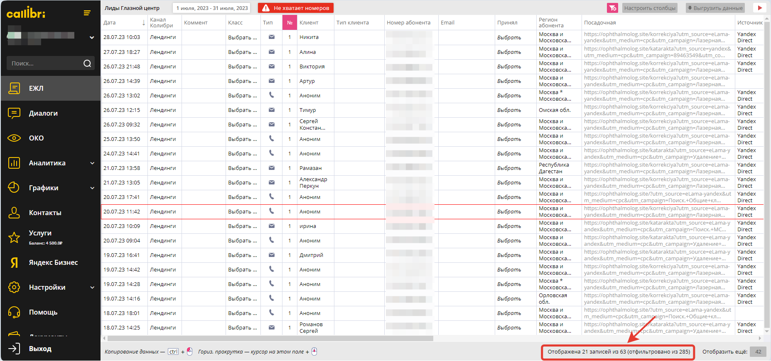Click Выбрать in Принял for Никита row
This screenshot has height=361, width=771.
click(509, 37)
